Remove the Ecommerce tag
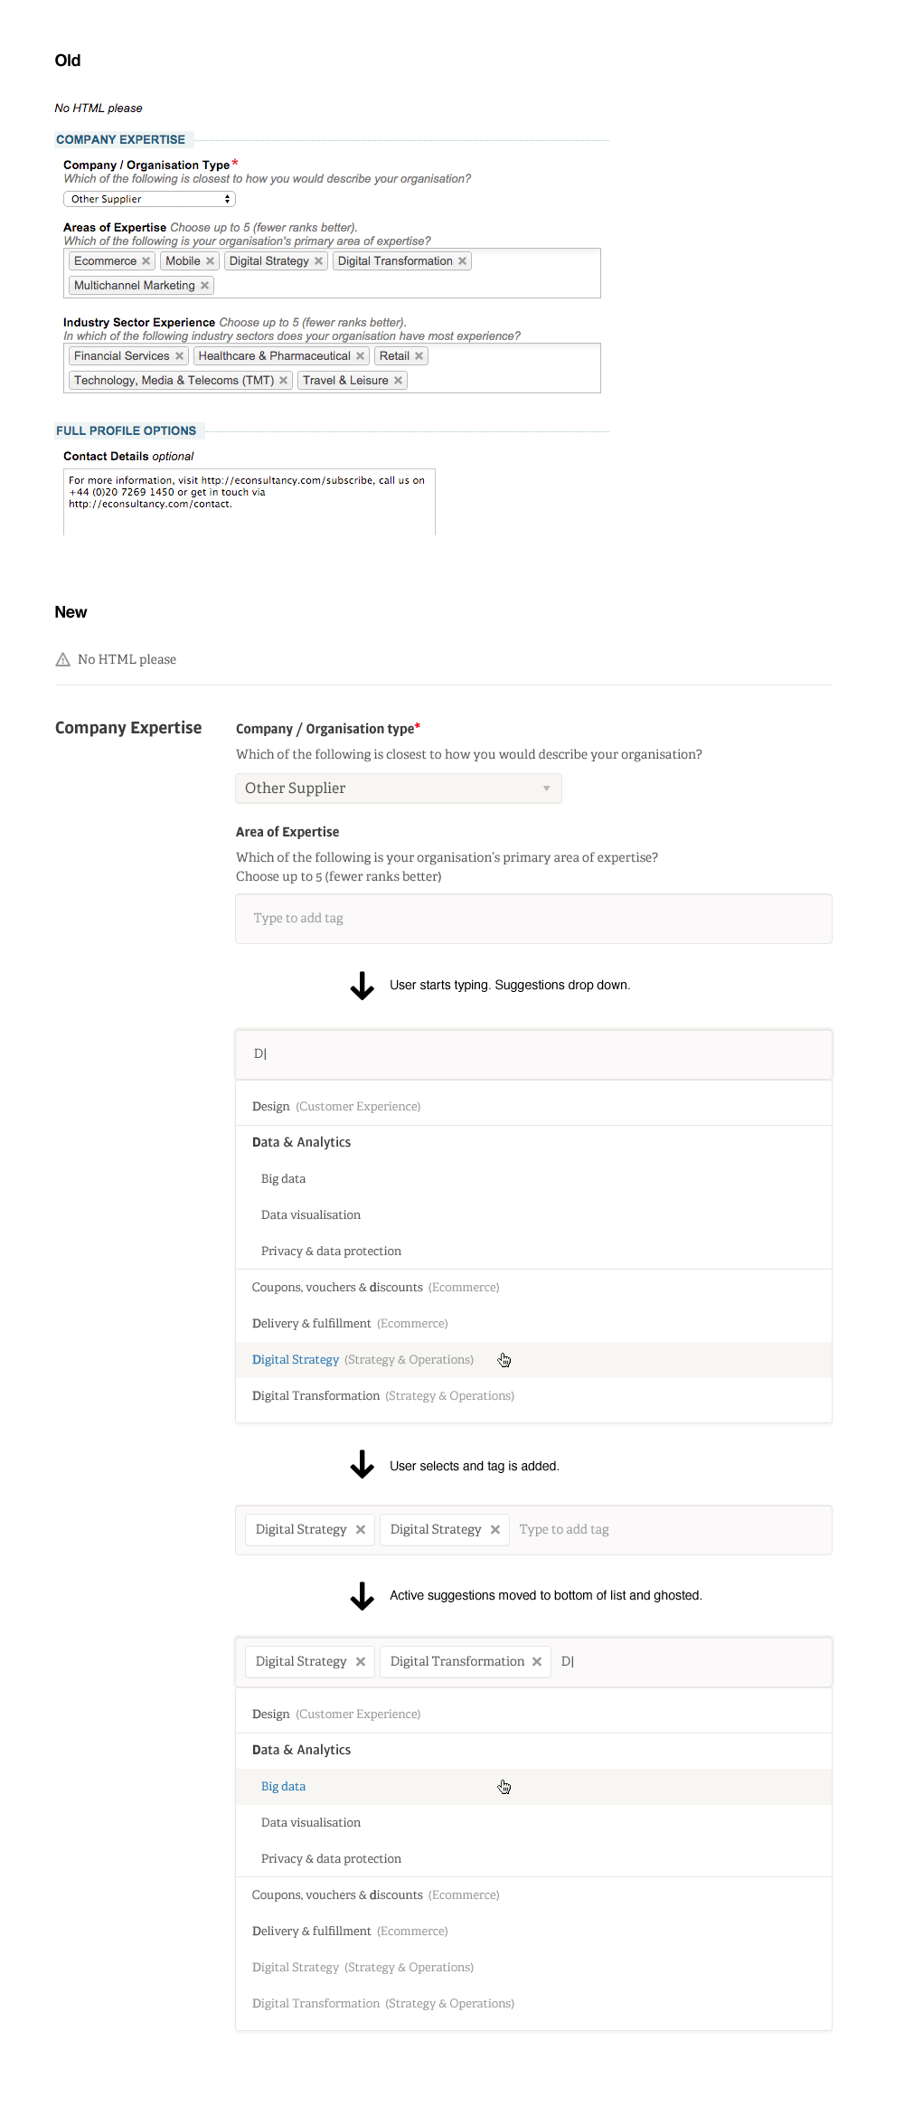This screenshot has width=904, height=2125. pos(146,261)
